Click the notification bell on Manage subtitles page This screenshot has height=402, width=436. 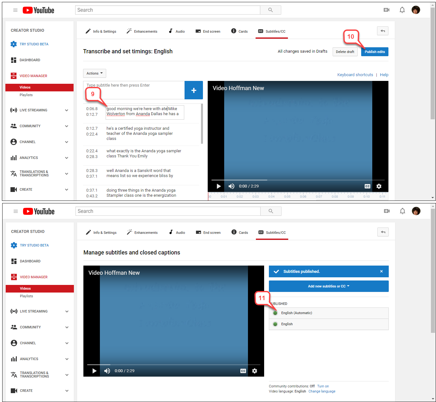click(x=402, y=211)
